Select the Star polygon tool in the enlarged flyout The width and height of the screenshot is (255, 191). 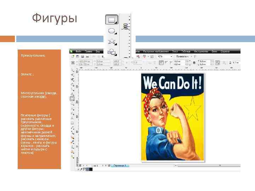point(112,42)
